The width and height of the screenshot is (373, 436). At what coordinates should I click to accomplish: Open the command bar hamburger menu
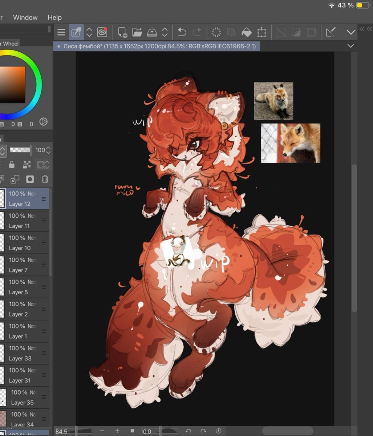coord(61,32)
